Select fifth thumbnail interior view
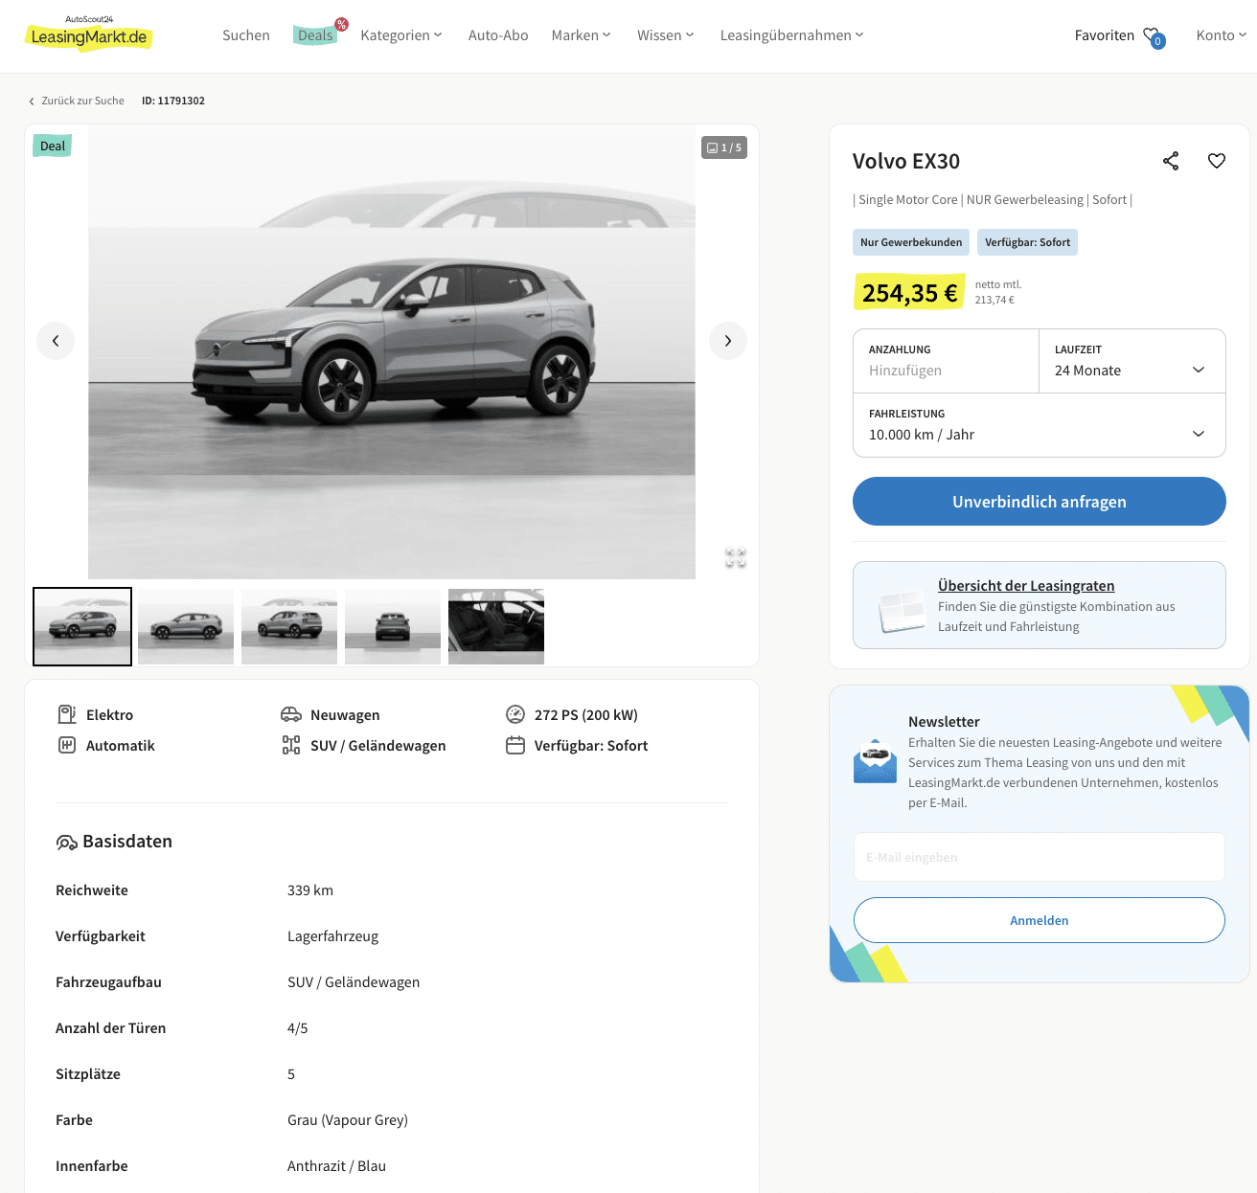Viewport: 1257px width, 1193px height. (x=496, y=626)
